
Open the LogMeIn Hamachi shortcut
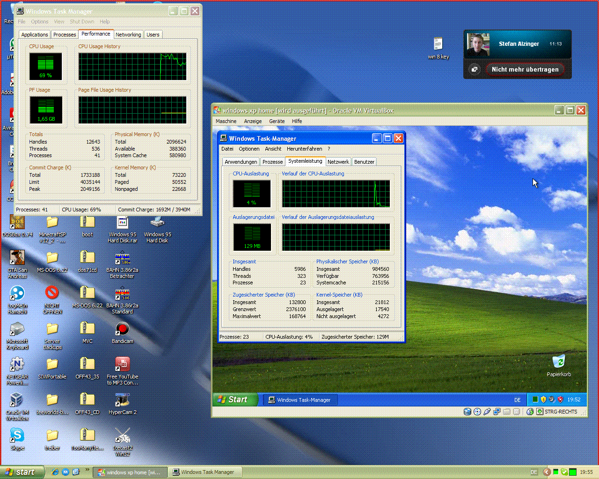[x=17, y=293]
